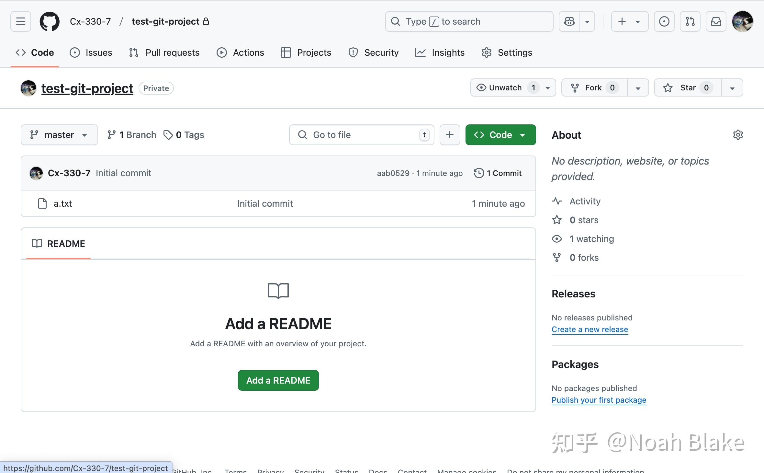
Task: Open the green Code dropdown
Action: tap(500, 134)
